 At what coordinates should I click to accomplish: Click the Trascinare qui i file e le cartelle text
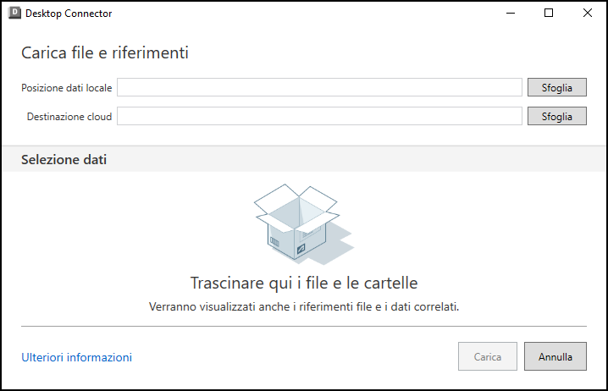(304, 283)
